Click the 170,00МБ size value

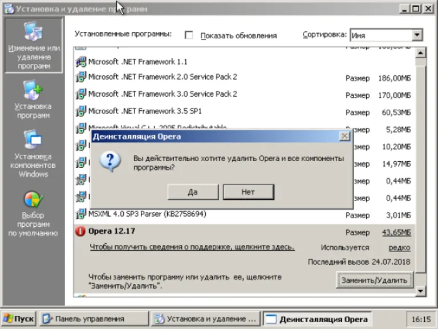(x=395, y=95)
